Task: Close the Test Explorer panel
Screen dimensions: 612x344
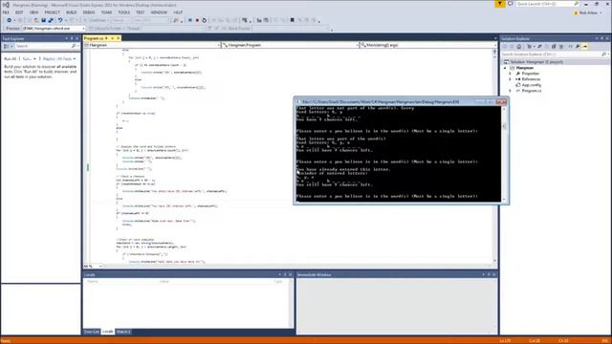Action: 76,38
